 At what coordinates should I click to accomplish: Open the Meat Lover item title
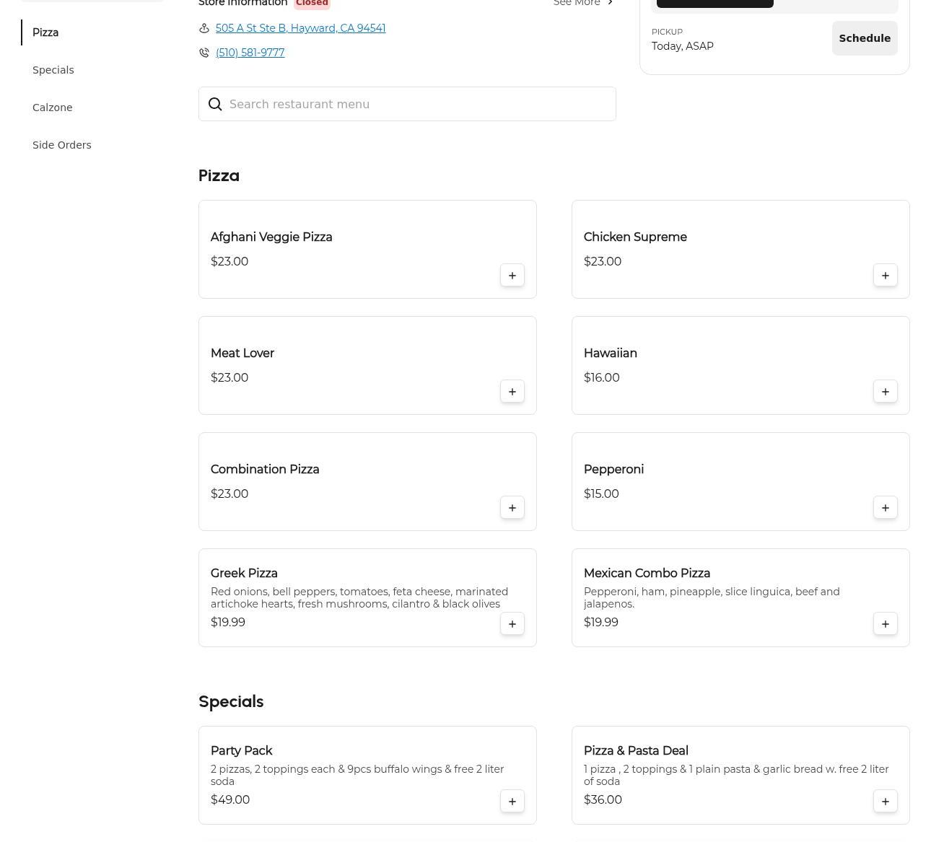tap(242, 354)
